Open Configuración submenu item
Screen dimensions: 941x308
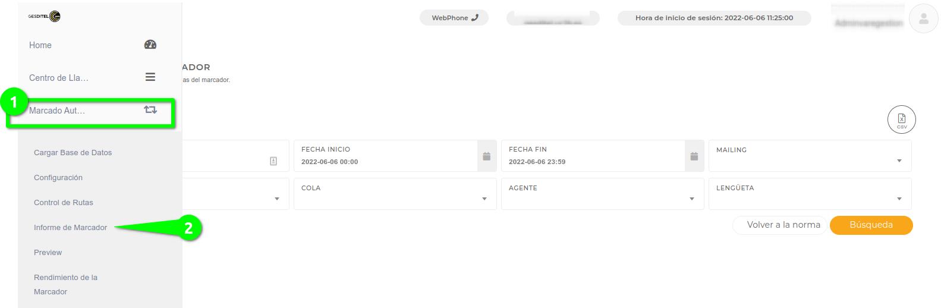tap(58, 178)
